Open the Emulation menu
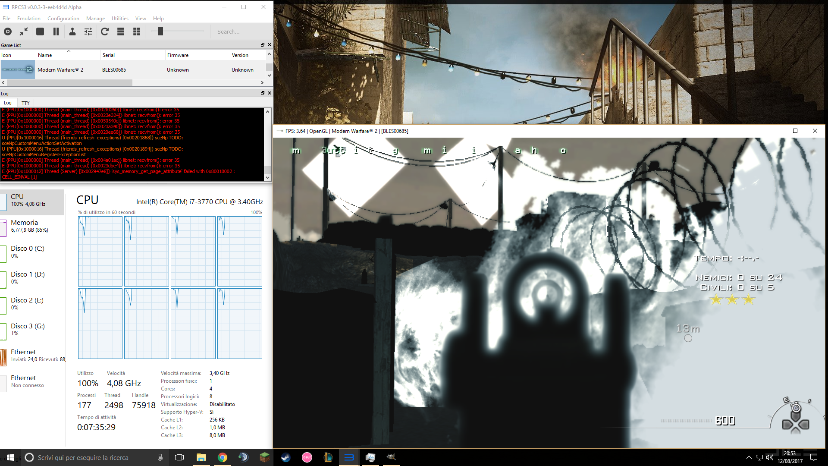The width and height of the screenshot is (828, 466). [28, 19]
